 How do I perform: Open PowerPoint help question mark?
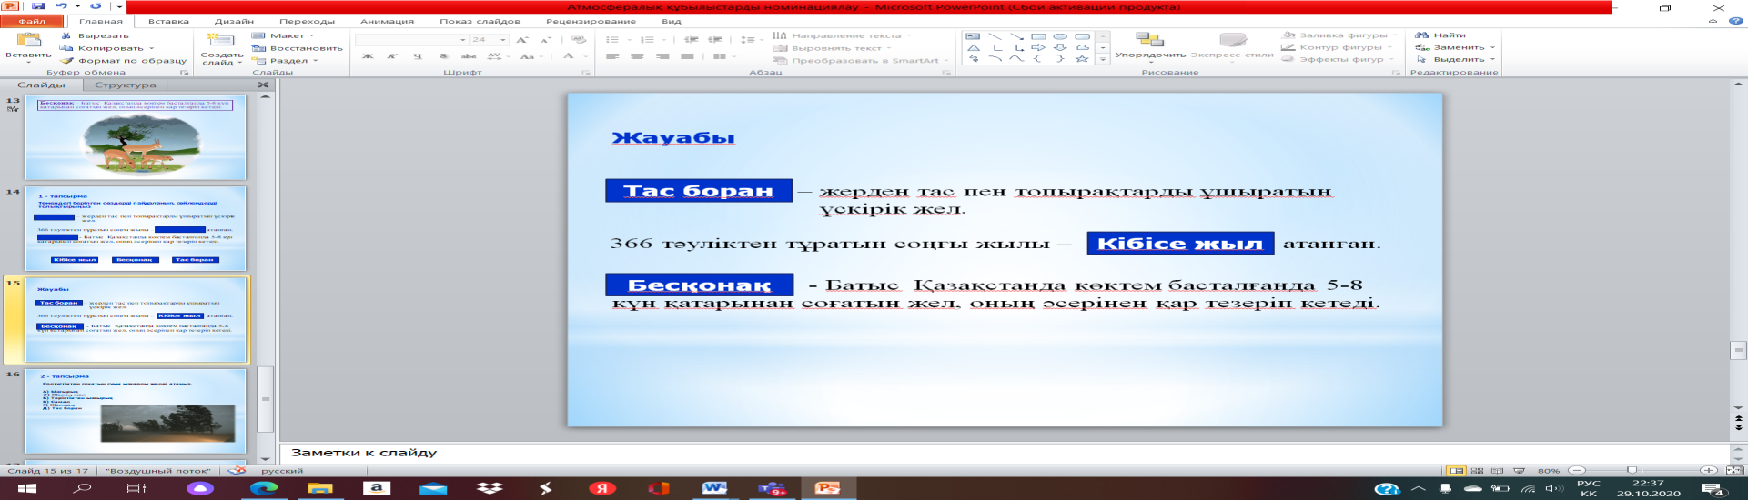1736,21
